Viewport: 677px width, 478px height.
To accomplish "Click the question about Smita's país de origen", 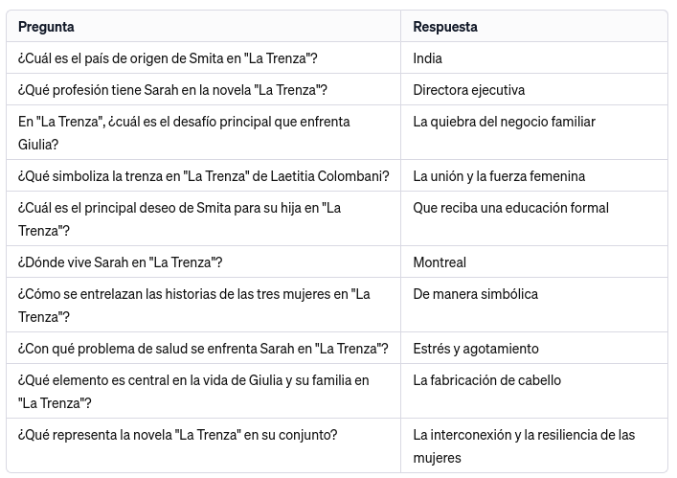I will point(168,58).
